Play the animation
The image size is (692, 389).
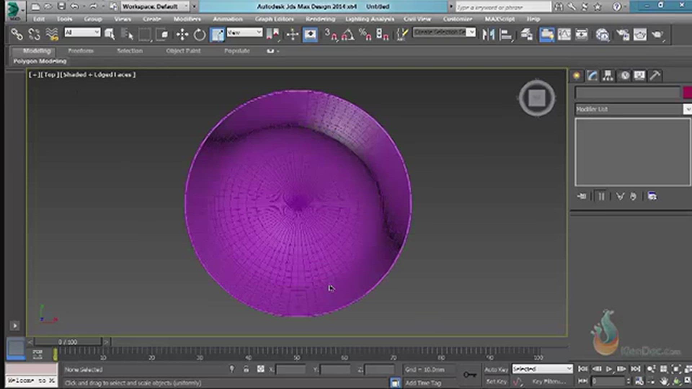point(609,369)
